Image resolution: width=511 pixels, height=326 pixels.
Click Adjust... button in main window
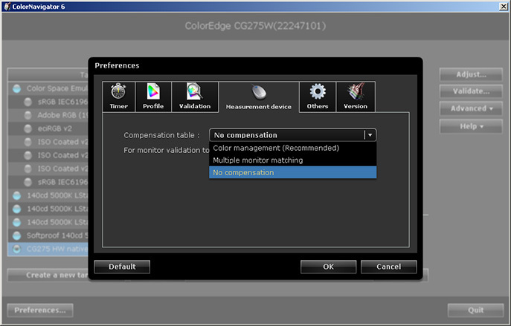coord(471,74)
